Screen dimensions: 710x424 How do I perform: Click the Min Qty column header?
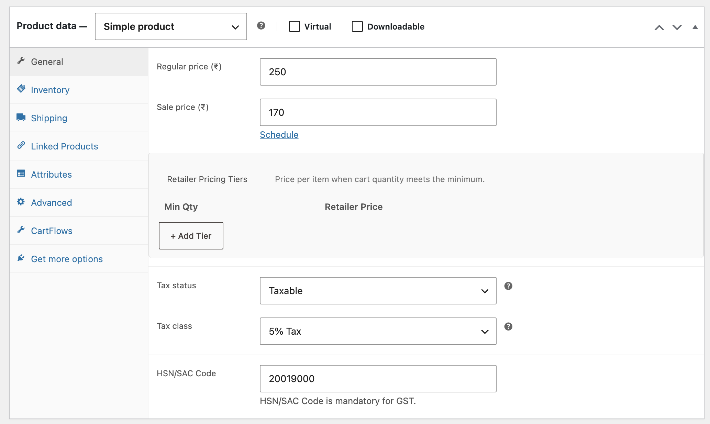181,207
